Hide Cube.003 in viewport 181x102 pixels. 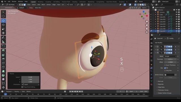[x=176, y=22]
